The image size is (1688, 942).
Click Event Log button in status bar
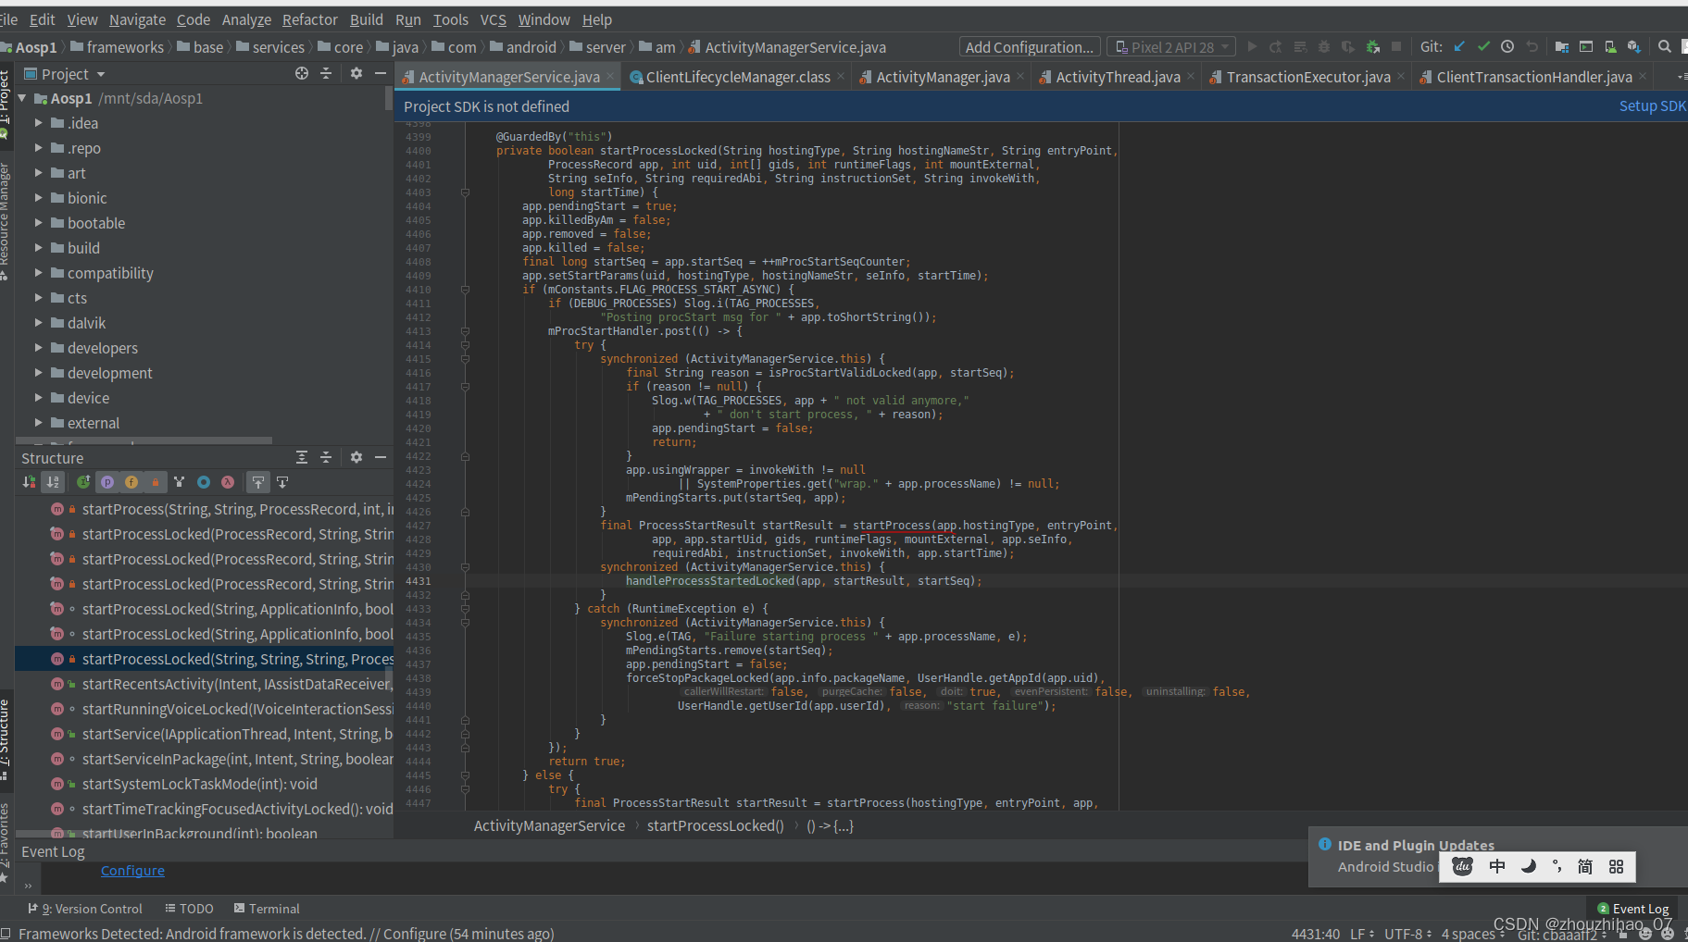point(1633,909)
